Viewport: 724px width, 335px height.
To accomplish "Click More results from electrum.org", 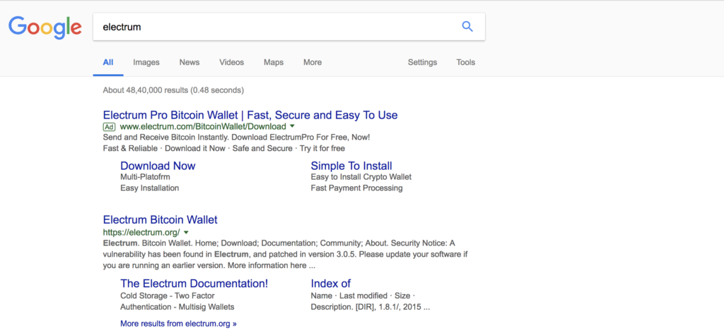I will pos(178,324).
